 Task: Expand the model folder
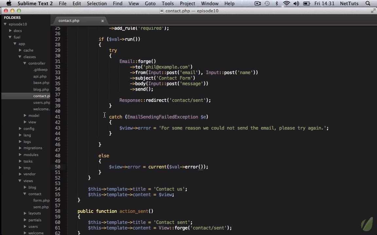tap(25, 115)
